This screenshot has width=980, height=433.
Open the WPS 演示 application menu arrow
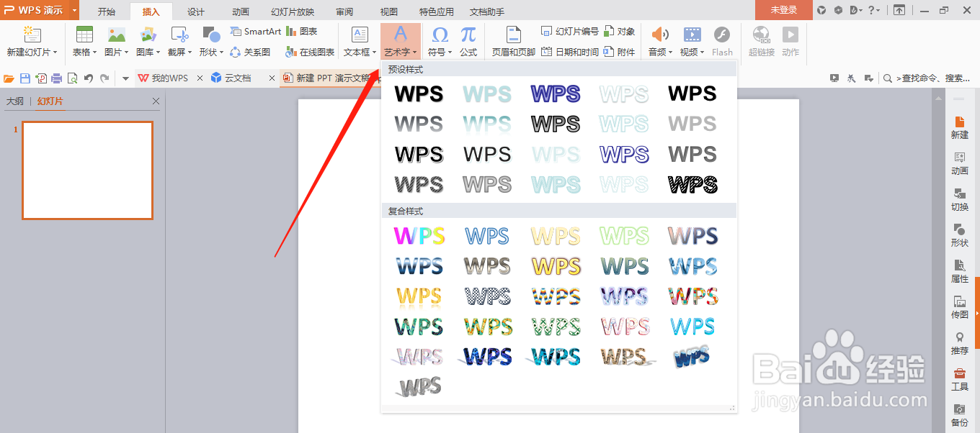click(74, 10)
